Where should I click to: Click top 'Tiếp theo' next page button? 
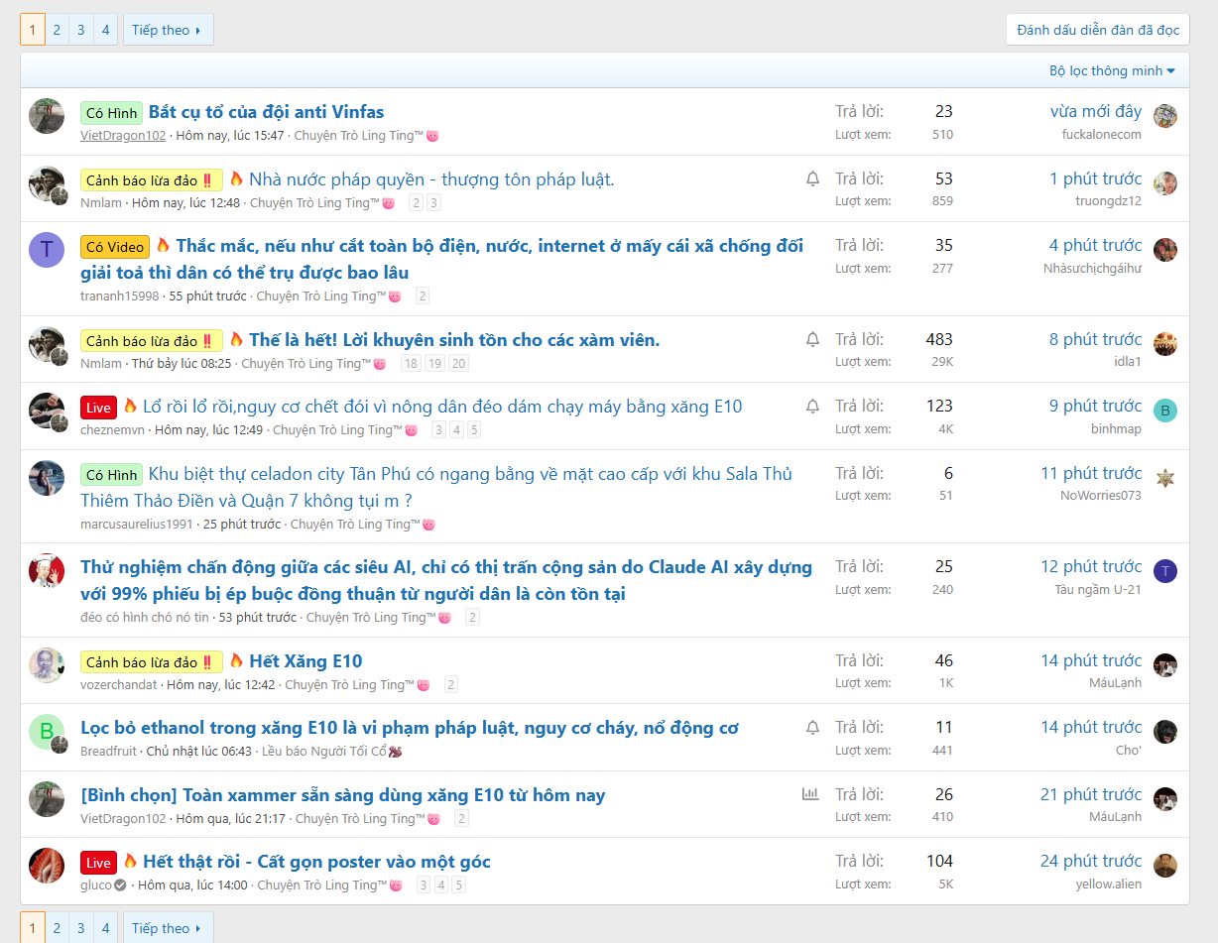tap(168, 30)
